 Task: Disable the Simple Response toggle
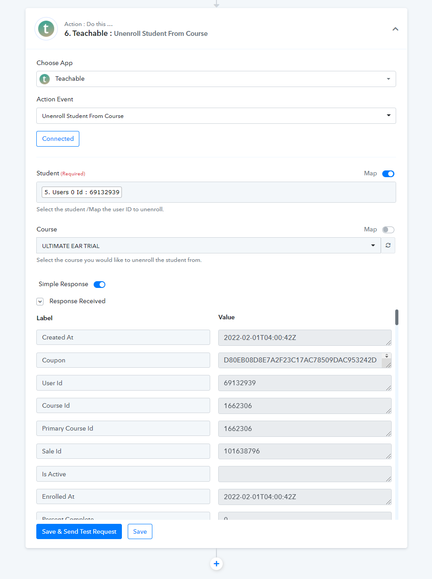tap(99, 284)
